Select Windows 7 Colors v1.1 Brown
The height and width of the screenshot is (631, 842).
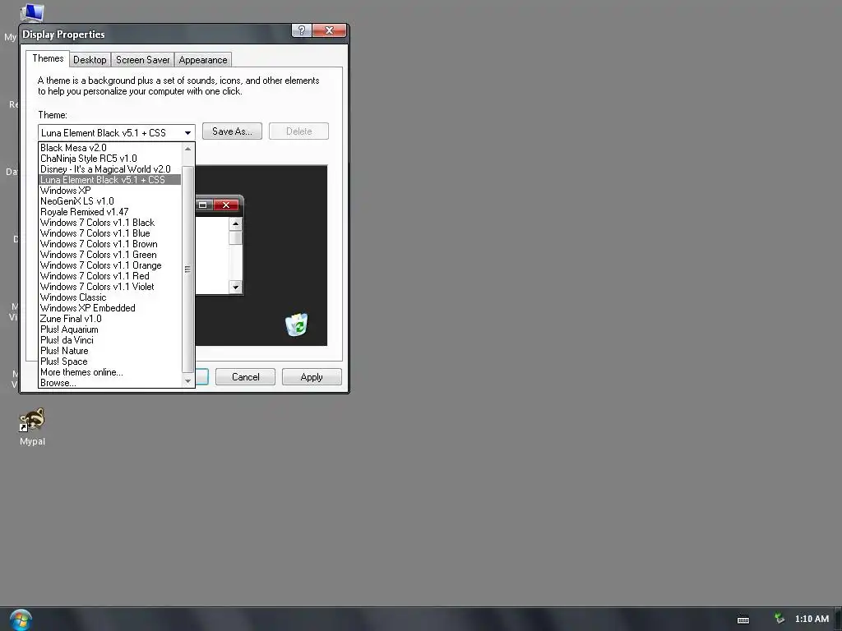tap(110, 244)
